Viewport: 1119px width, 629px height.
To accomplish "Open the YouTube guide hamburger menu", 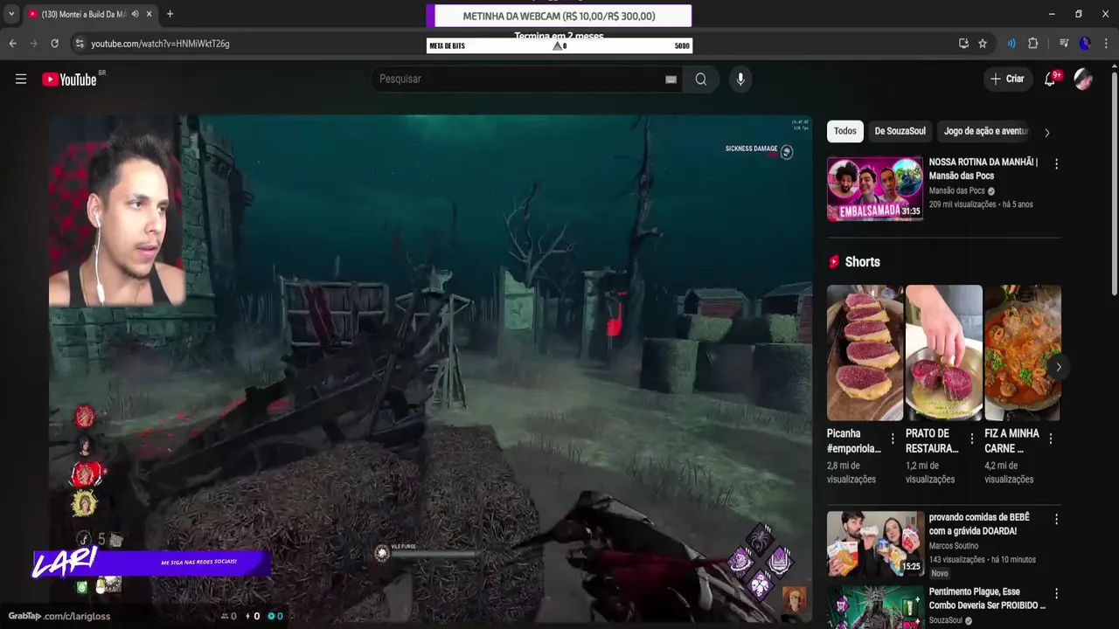I will point(21,79).
